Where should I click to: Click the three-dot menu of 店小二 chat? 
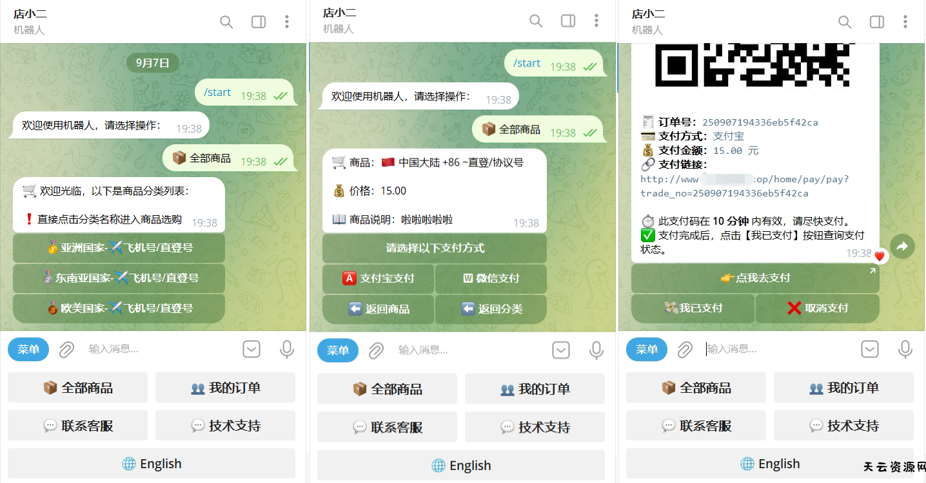[286, 21]
